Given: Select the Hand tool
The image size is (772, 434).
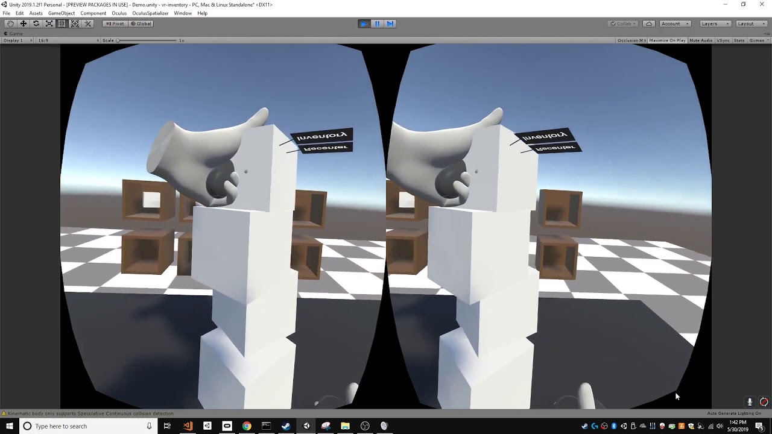Looking at the screenshot, I should (10, 24).
